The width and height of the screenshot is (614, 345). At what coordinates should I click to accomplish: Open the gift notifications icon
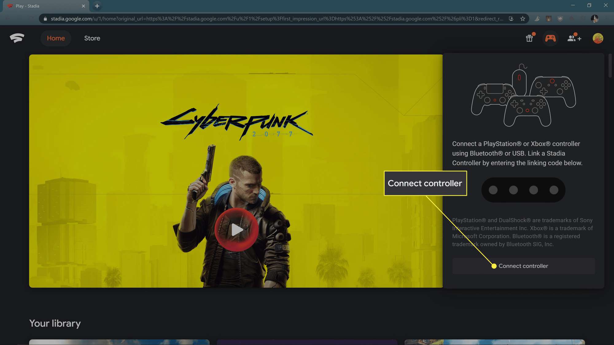click(530, 38)
